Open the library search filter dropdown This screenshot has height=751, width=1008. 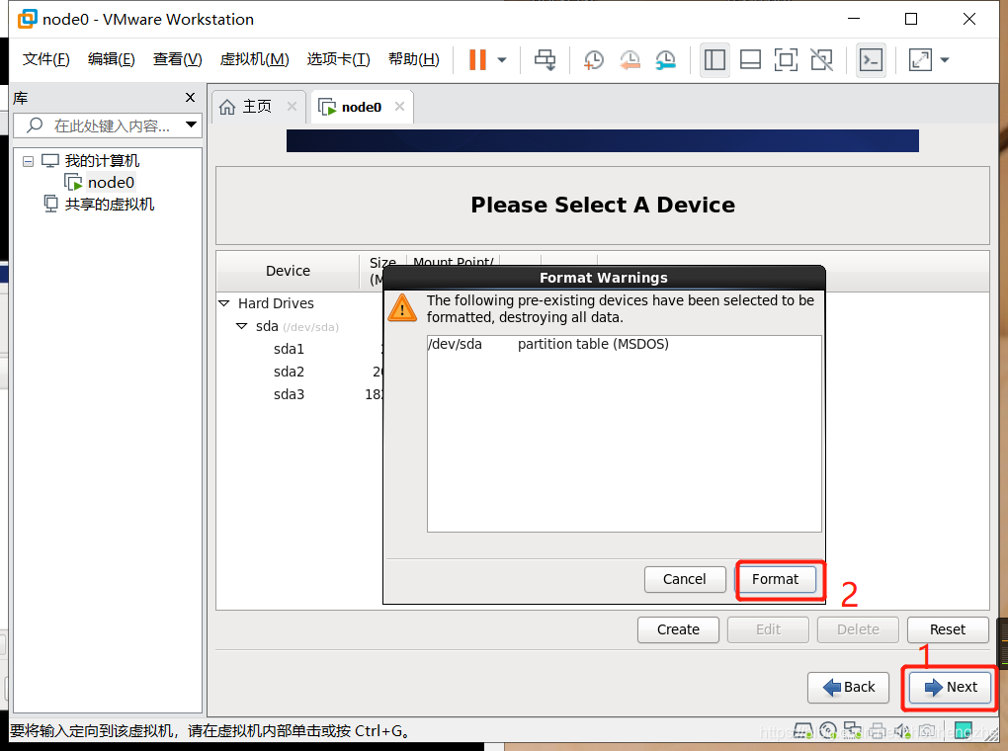191,125
